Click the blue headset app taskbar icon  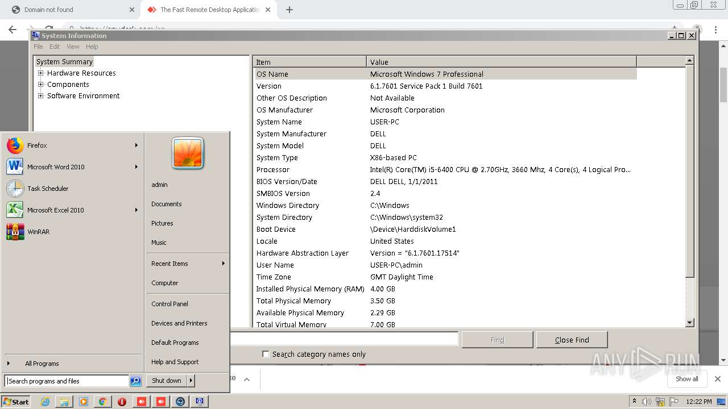coord(180,402)
